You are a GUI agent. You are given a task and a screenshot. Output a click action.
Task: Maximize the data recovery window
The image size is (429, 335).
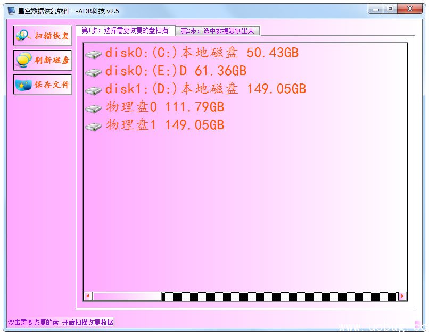pos(390,9)
